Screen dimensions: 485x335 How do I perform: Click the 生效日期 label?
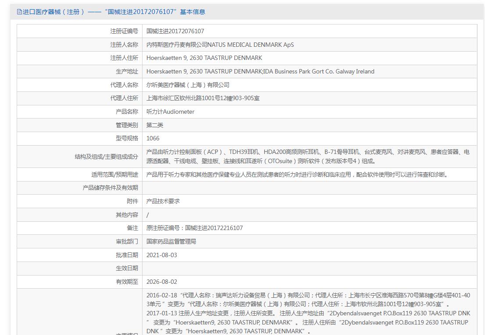[127, 269]
